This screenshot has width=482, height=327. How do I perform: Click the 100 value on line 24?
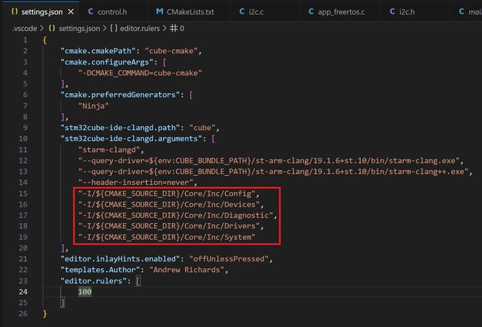click(85, 291)
